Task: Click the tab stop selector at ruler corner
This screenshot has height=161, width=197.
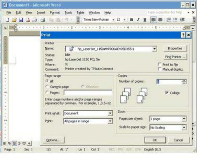Action: [x=5, y=27]
